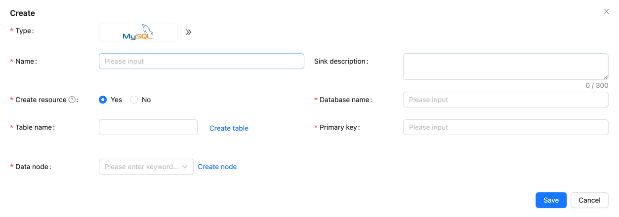Screen dimensions: 619x217
Task: Click the Create resource label text
Action: [x=41, y=100]
